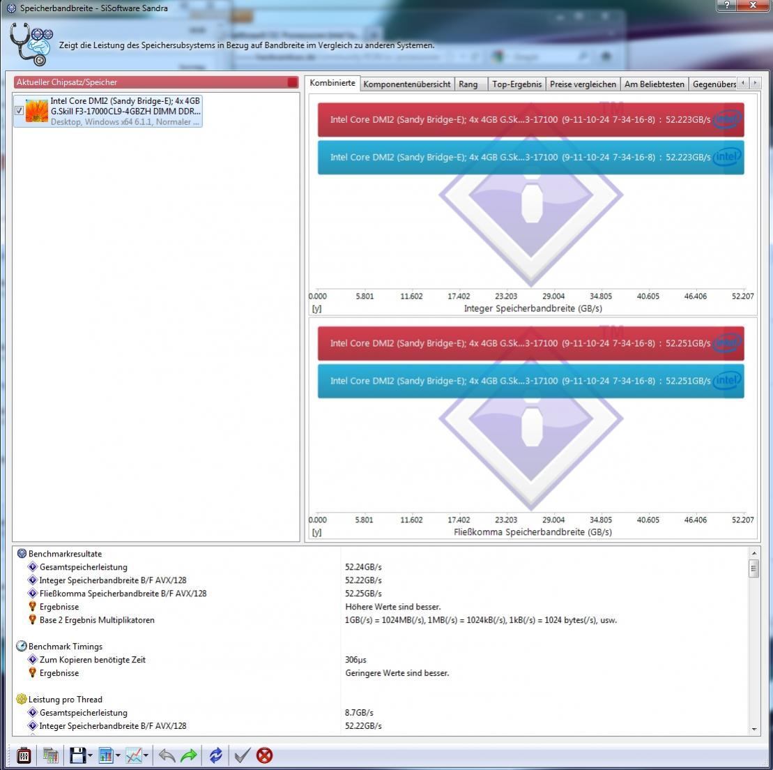Screen dimensions: 773x770
Task: Click the grey back arrow icon
Action: (x=167, y=755)
